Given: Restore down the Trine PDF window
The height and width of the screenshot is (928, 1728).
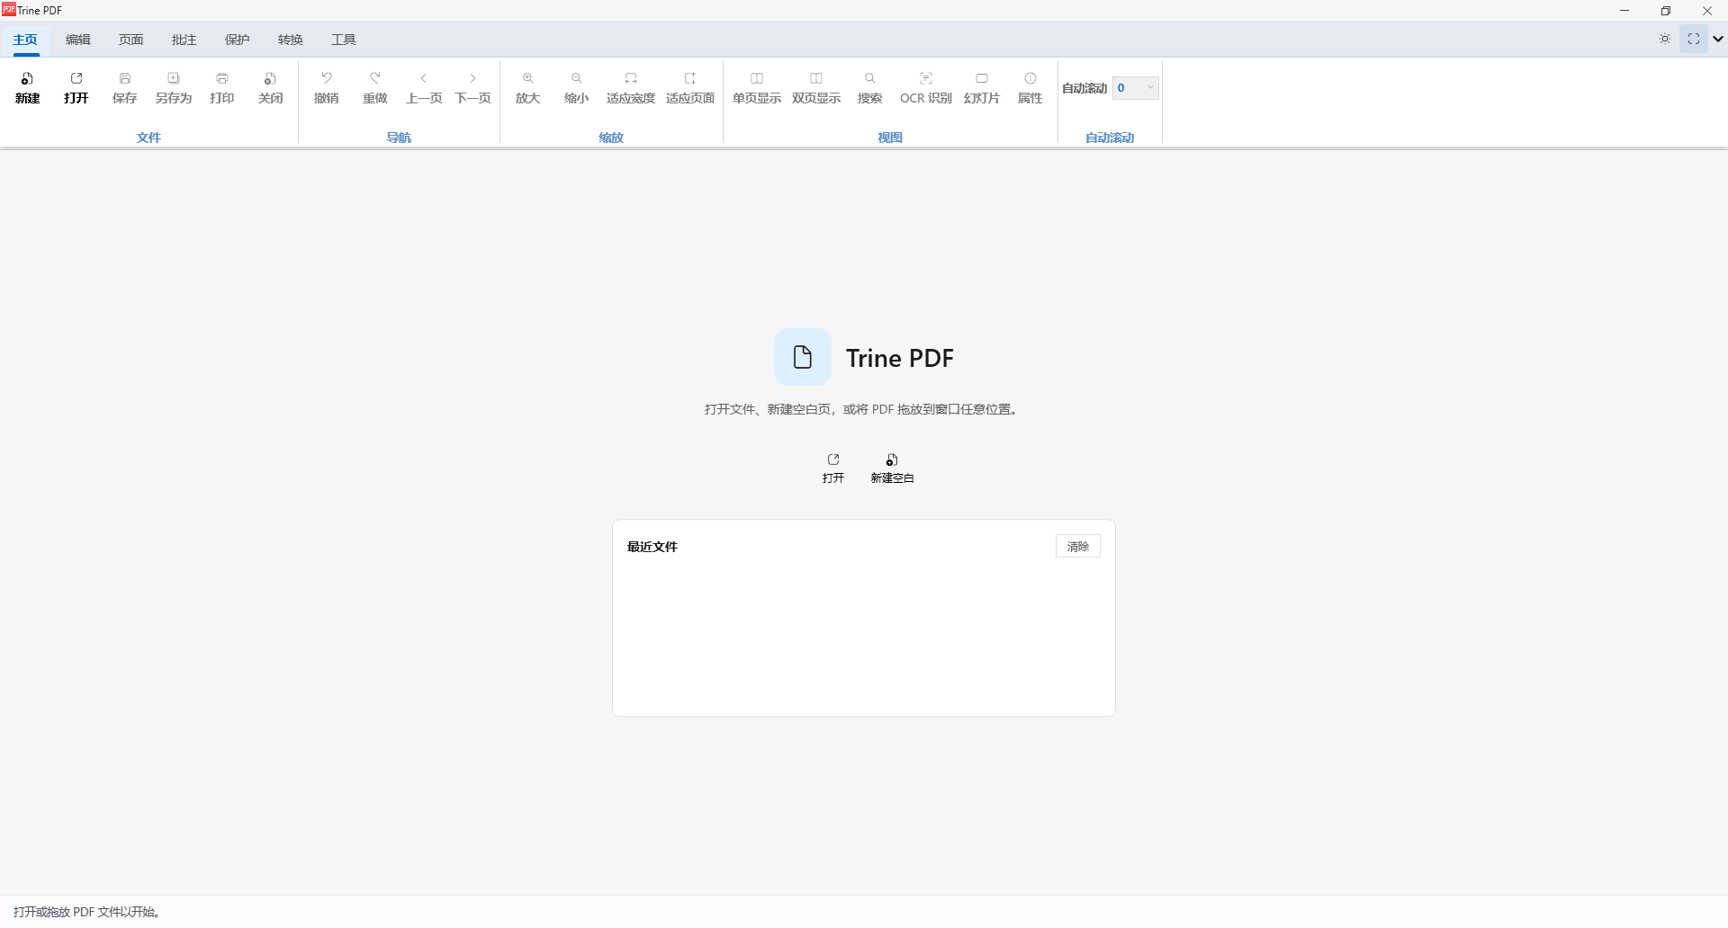Looking at the screenshot, I should click(1666, 11).
